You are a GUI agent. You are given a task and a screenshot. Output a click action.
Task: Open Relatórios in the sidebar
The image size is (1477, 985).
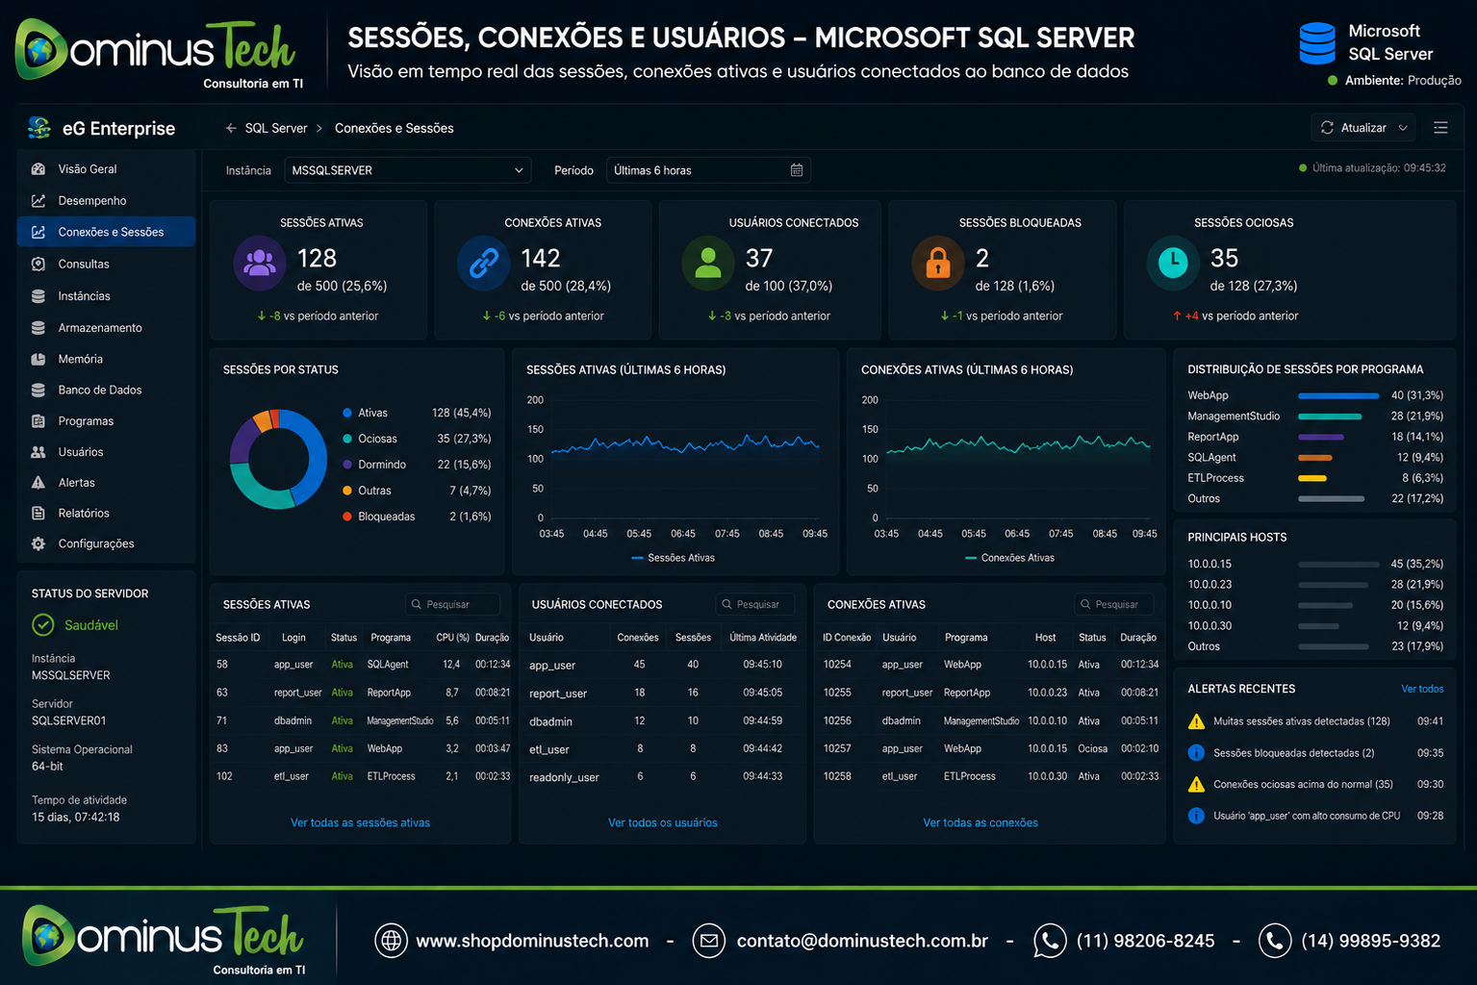click(x=106, y=514)
